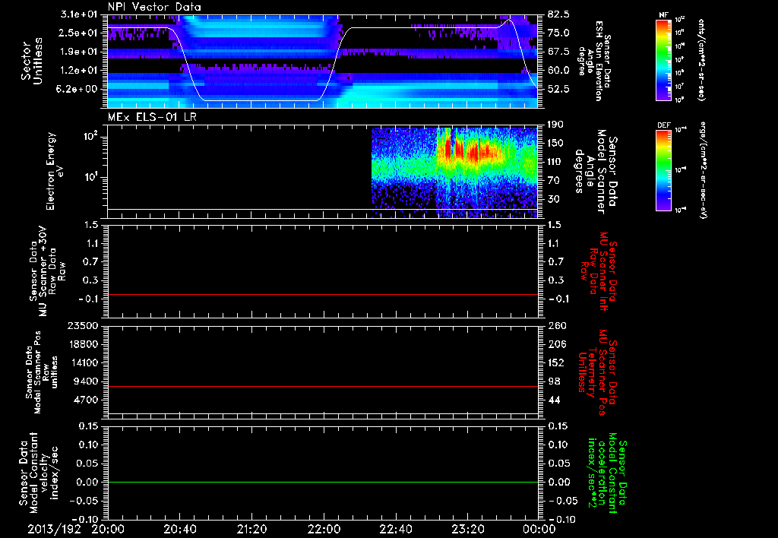This screenshot has height=538, width=778.
Task: Click the "60.0" elevation angle tick
Action: (x=558, y=71)
